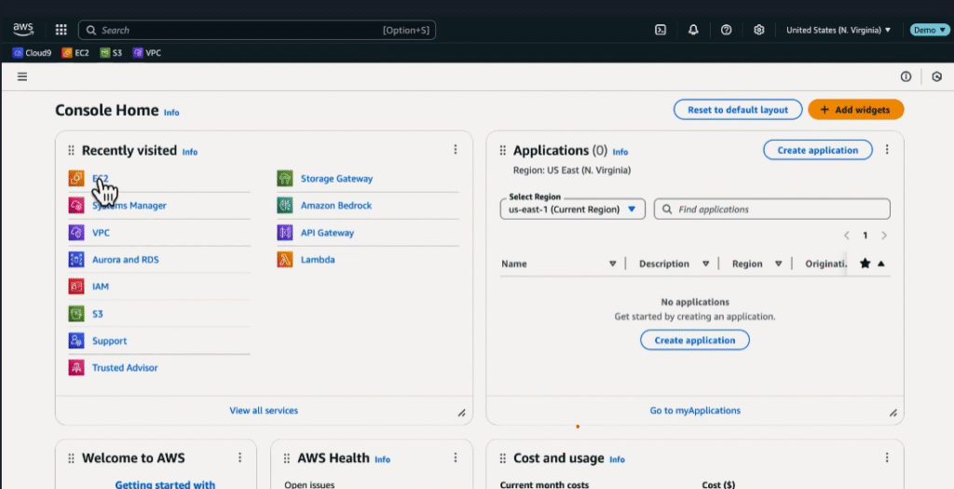This screenshot has height=489, width=954.
Task: Go to next applications page arrow
Action: tap(884, 236)
